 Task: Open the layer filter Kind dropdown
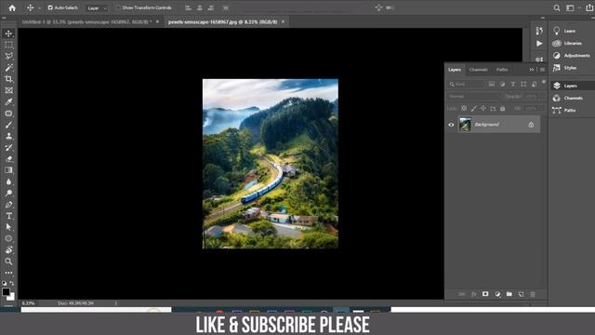[x=466, y=85]
